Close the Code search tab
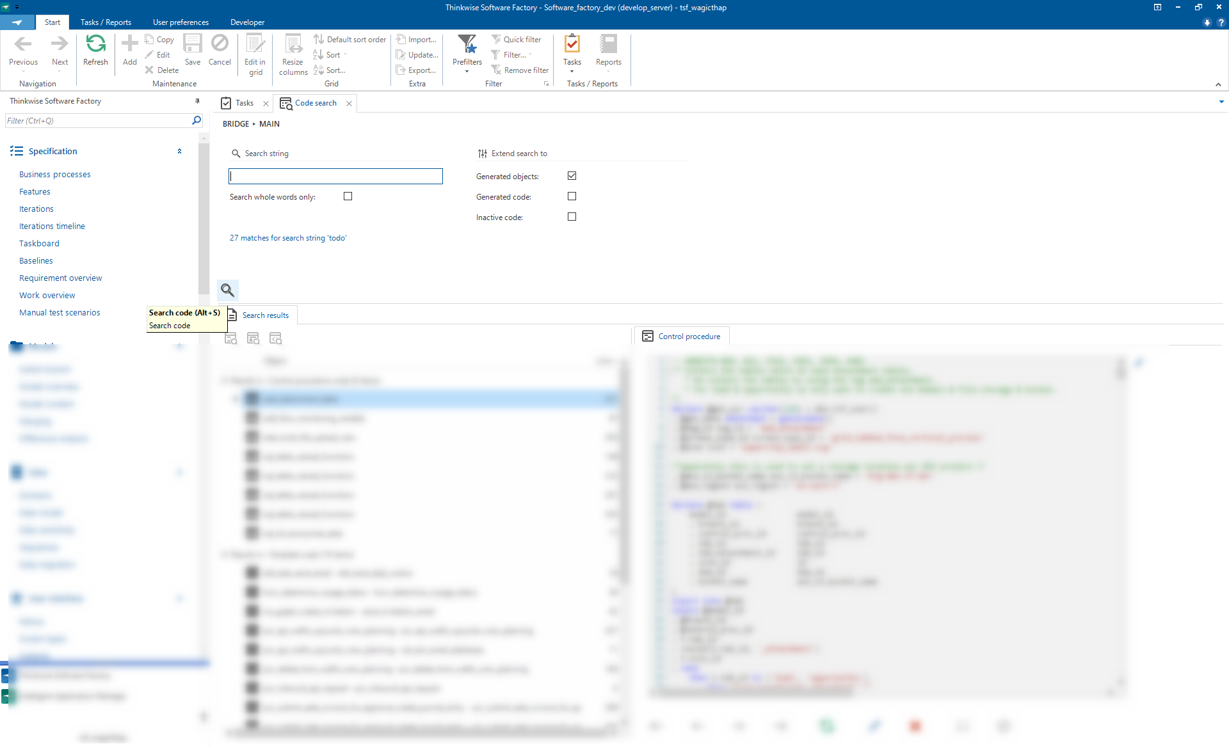This screenshot has height=746, width=1229. 349,104
